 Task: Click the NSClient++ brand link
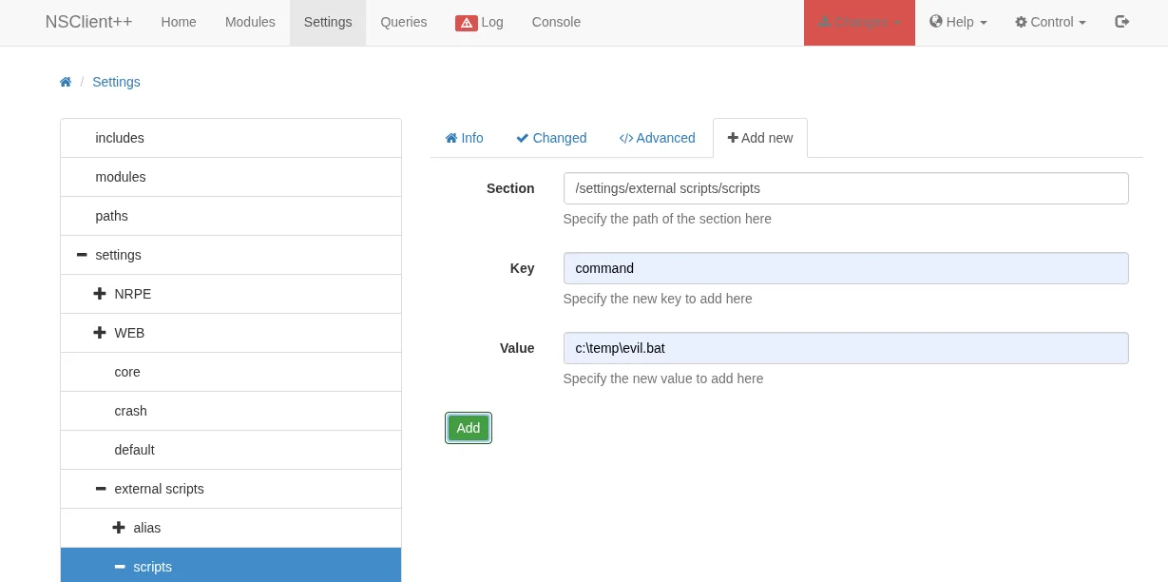click(x=87, y=22)
